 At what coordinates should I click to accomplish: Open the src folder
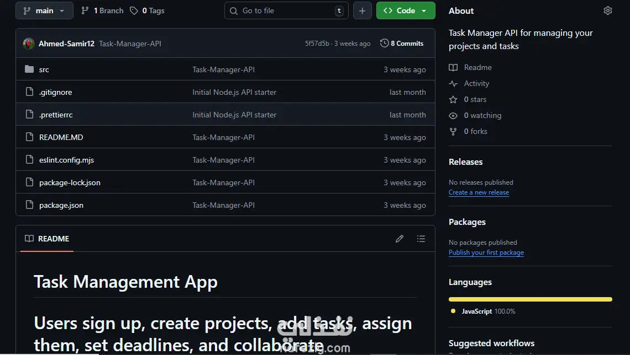coord(44,69)
